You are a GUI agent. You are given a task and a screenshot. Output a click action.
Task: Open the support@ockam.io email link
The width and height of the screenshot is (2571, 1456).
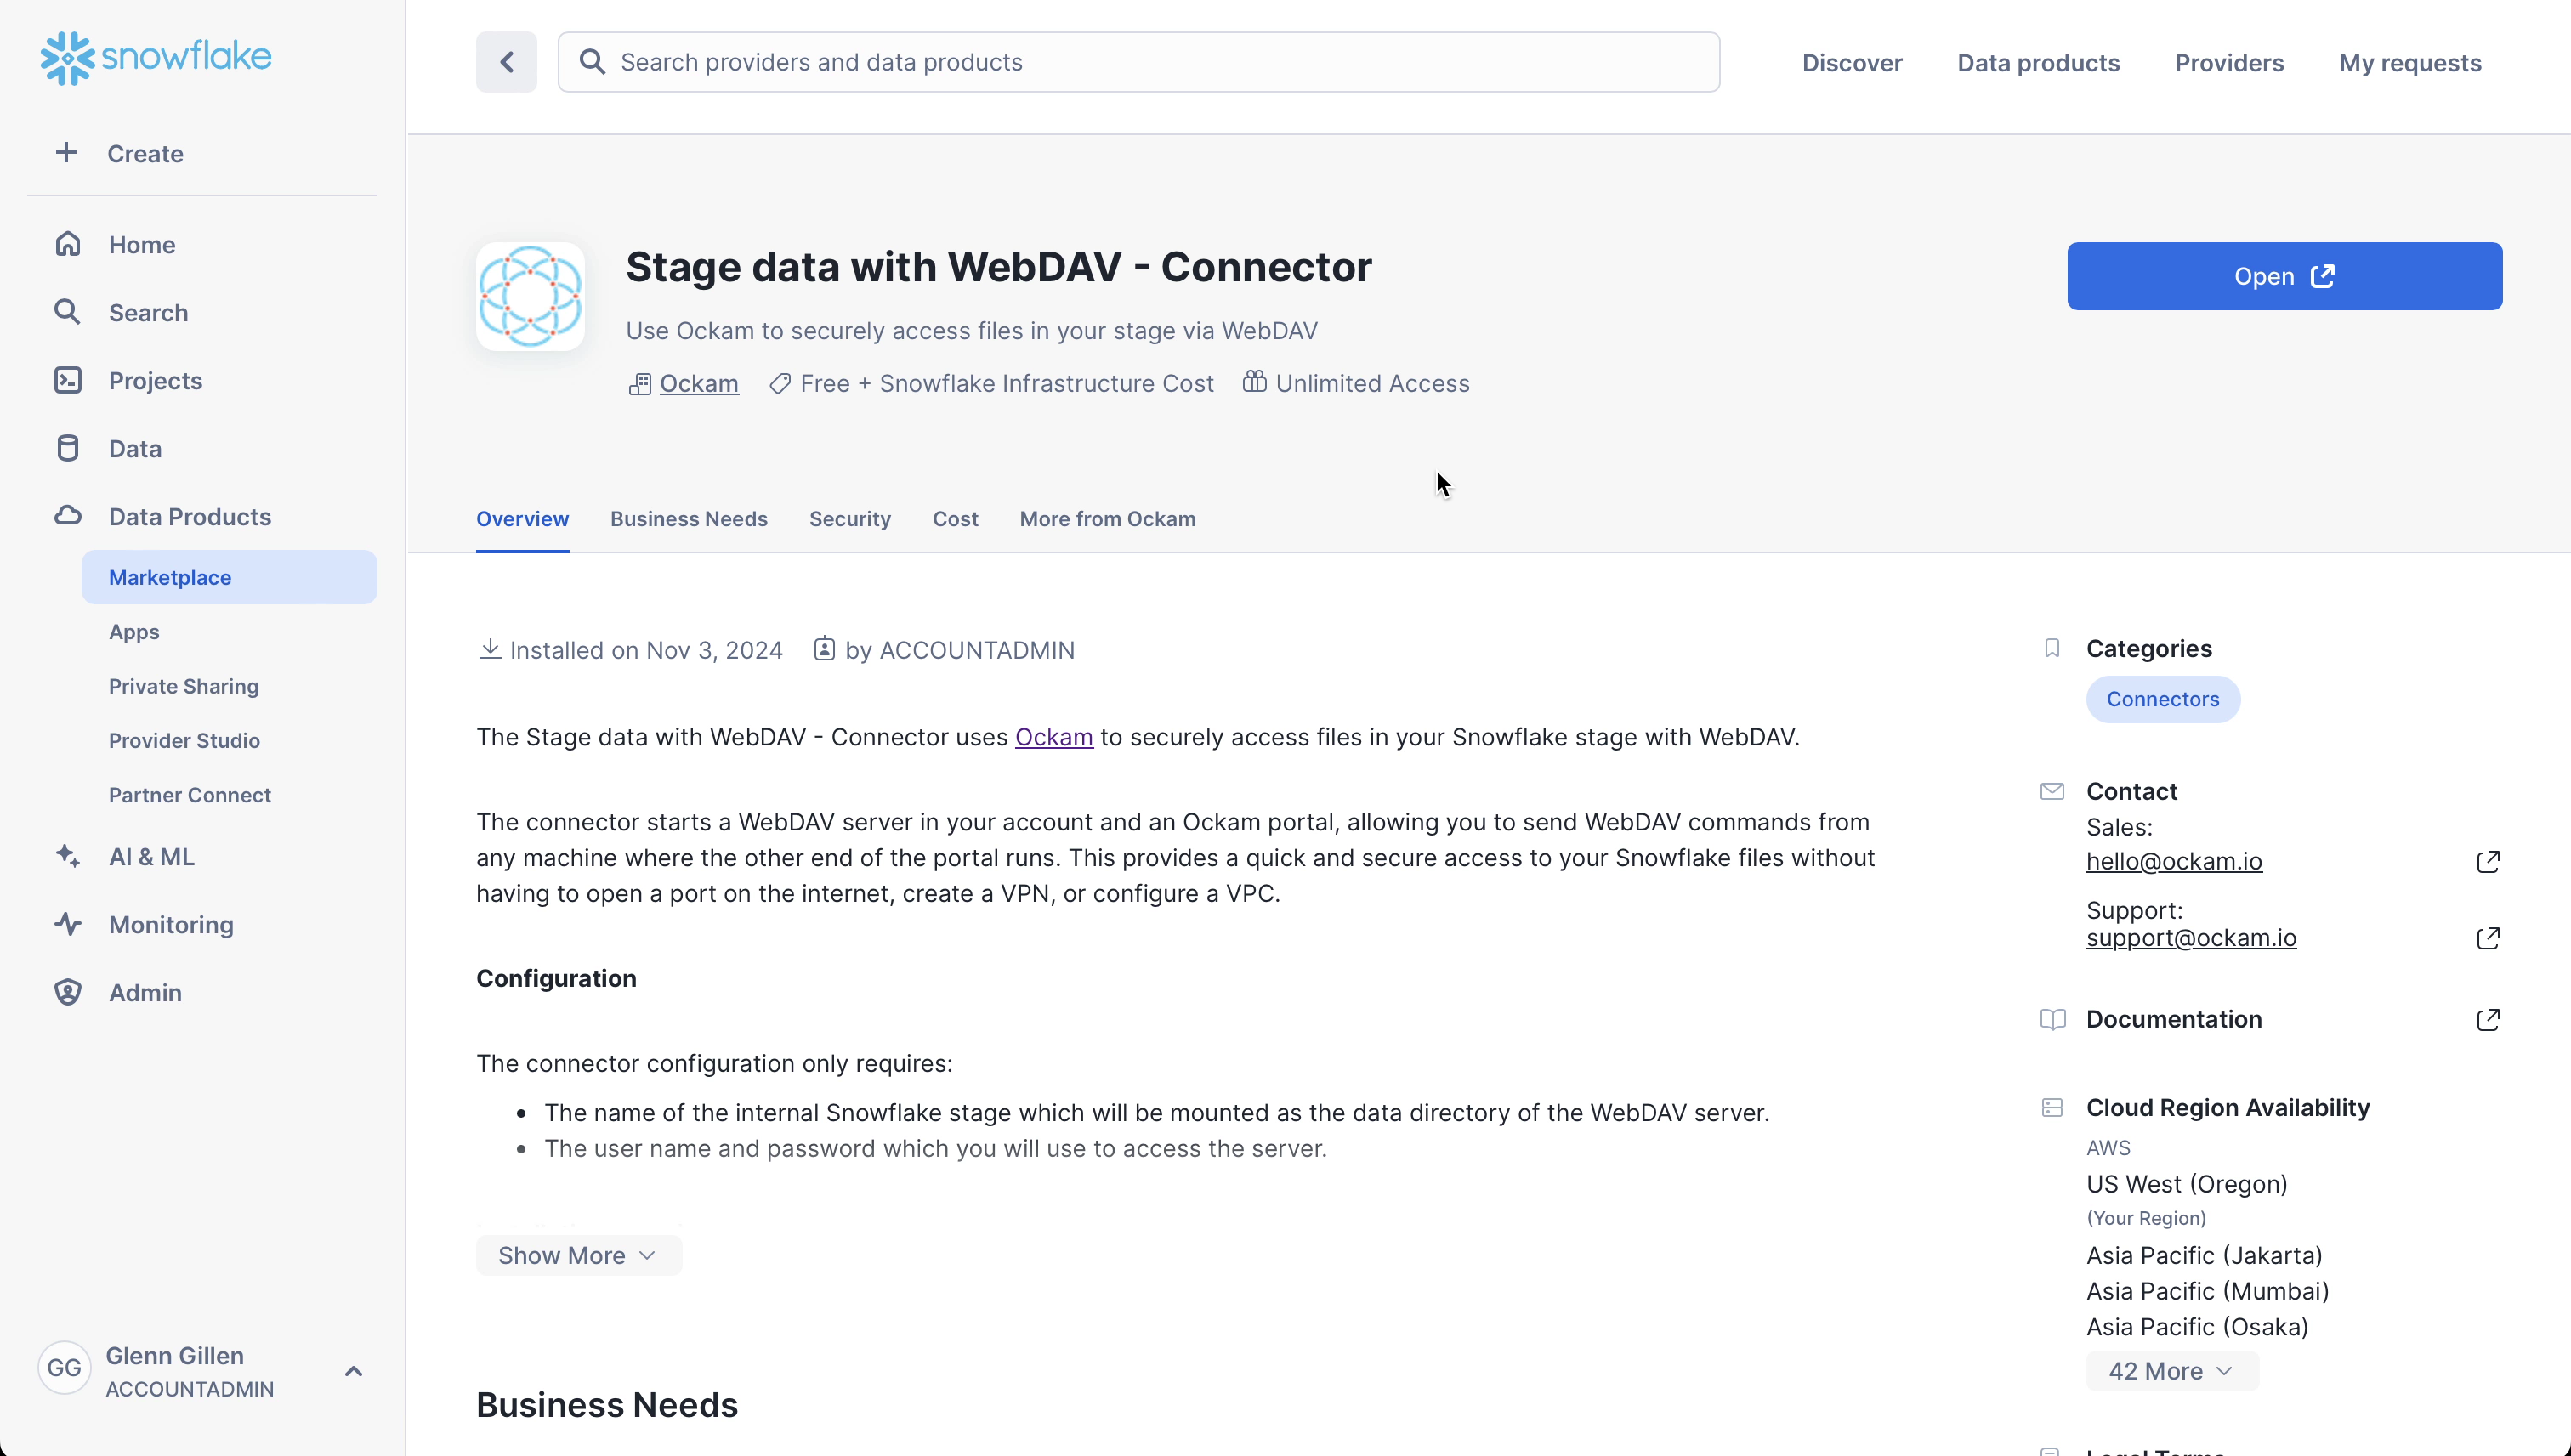pos(2191,938)
